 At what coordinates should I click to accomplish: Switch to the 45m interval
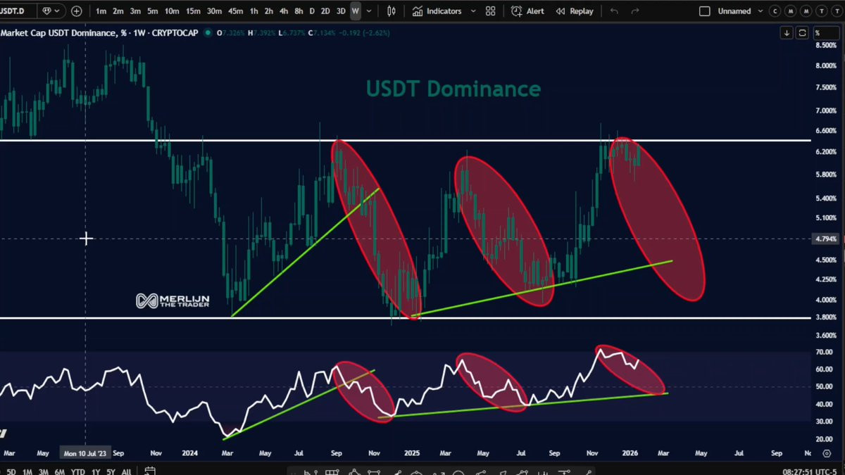click(235, 11)
